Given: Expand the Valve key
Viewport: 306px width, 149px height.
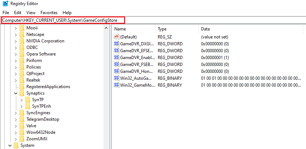Looking at the screenshot, I should pyautogui.click(x=16, y=126).
